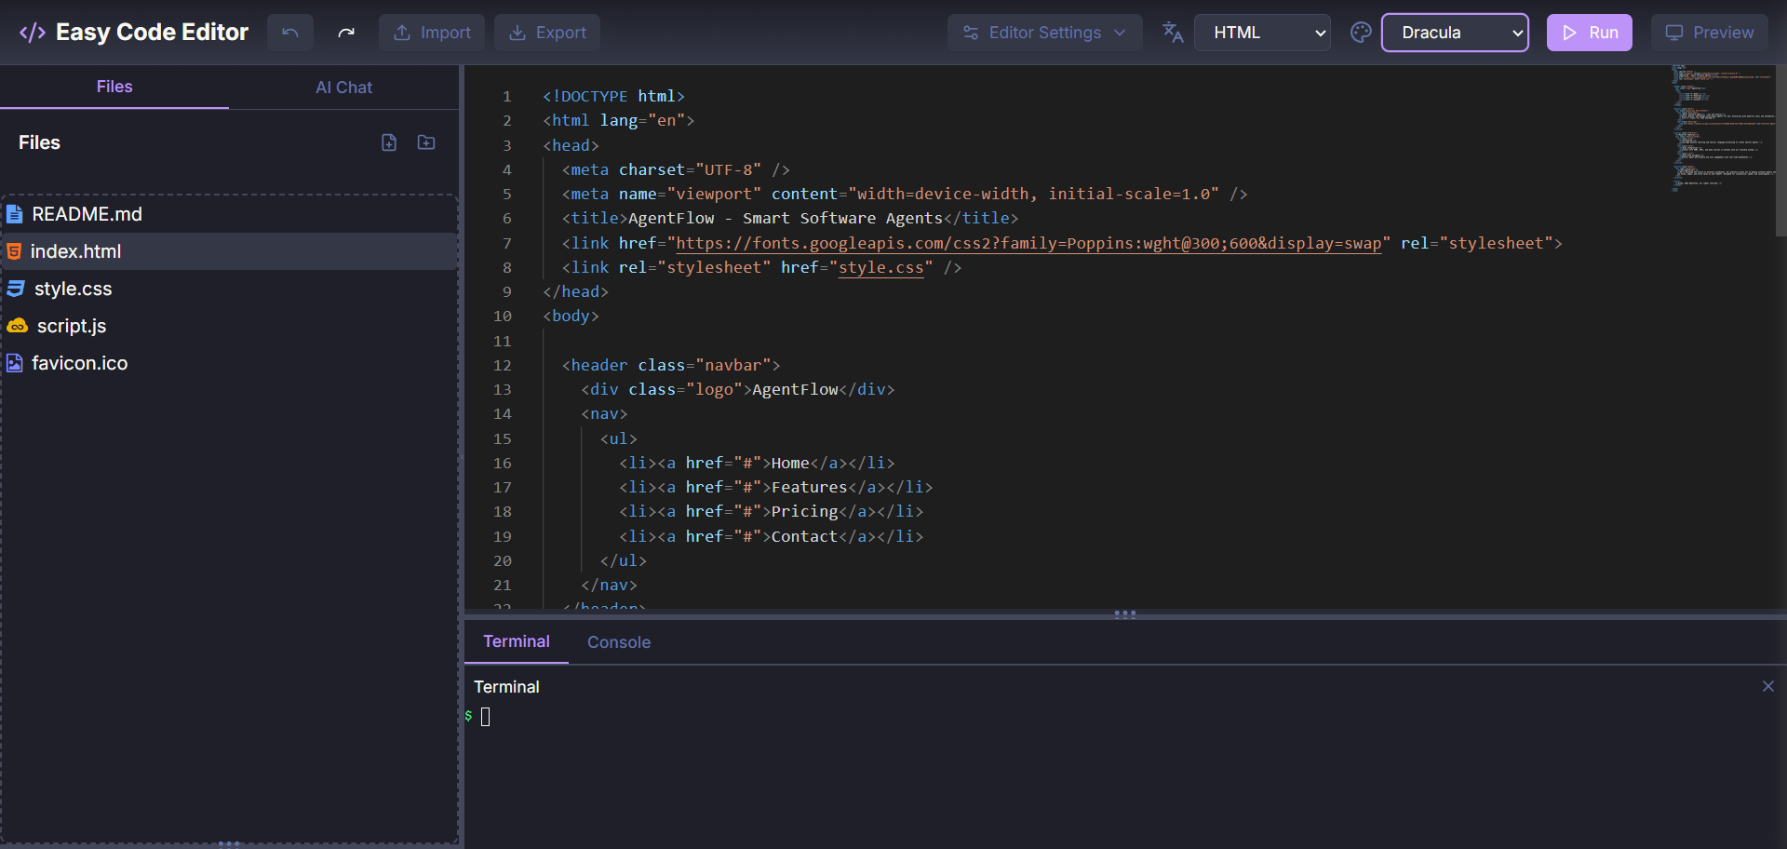Open the Import button

(432, 33)
